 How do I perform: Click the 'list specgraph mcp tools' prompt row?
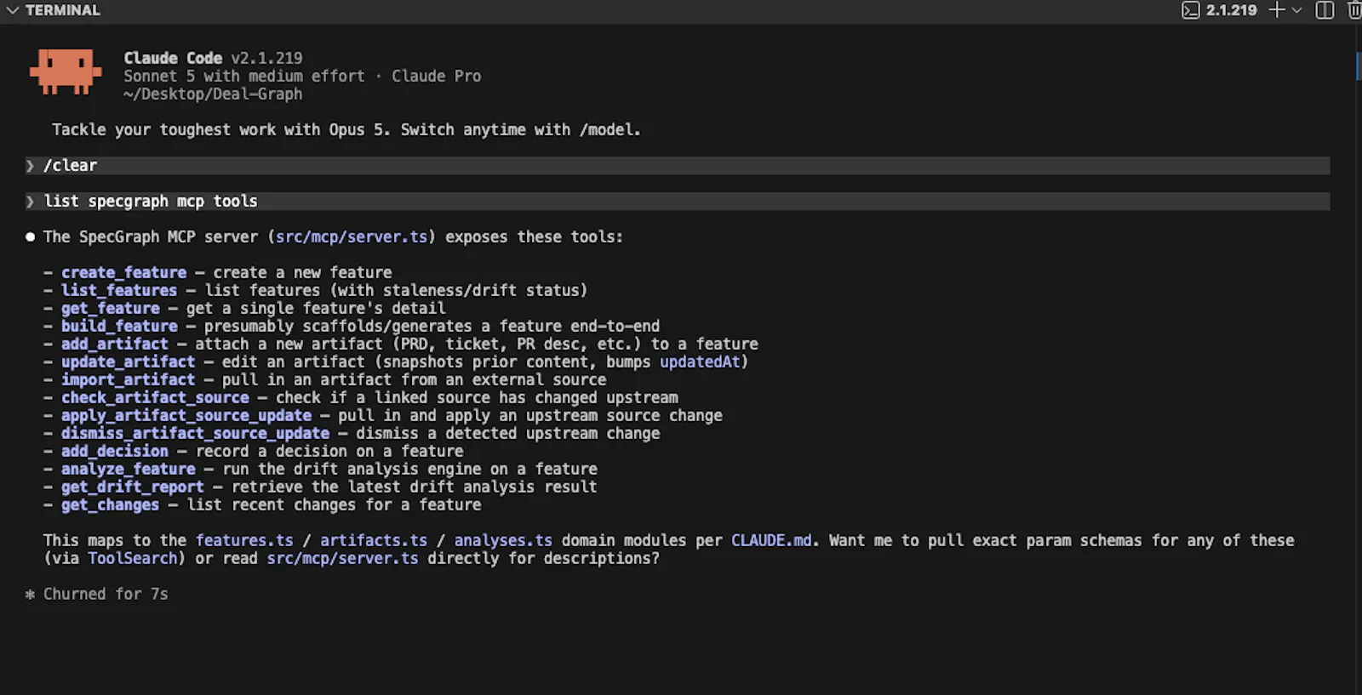(x=678, y=201)
